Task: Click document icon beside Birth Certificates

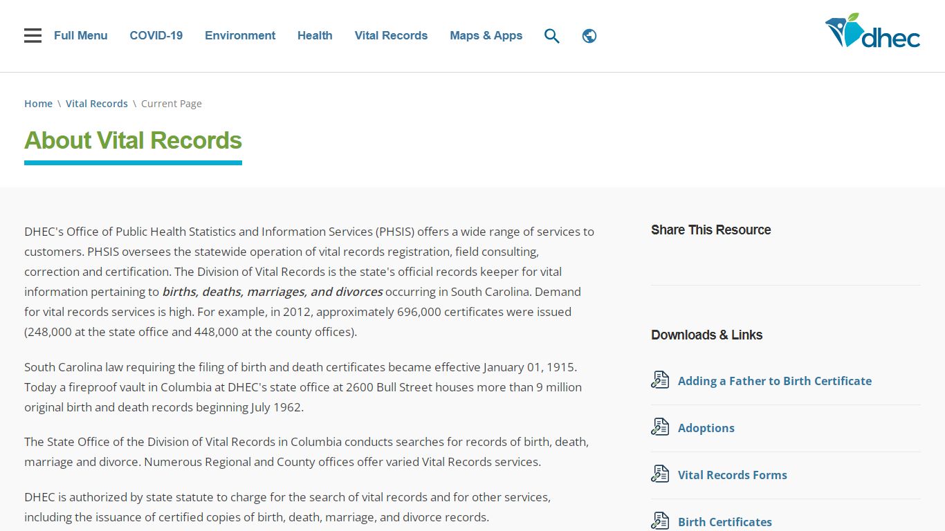Action: point(660,521)
